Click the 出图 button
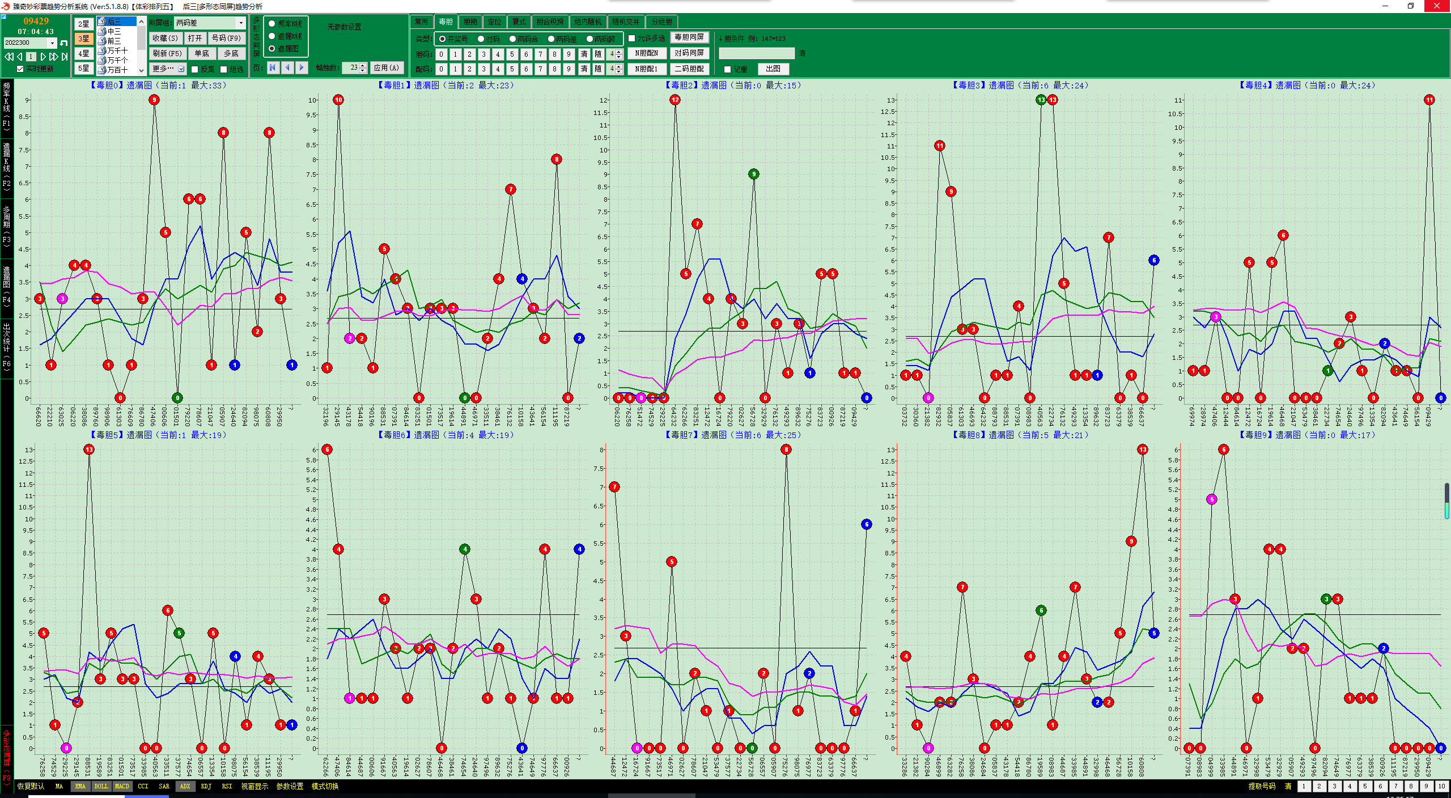The image size is (1451, 798). 773,69
